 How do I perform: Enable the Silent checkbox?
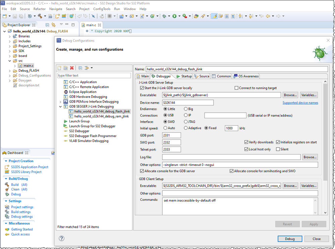click(278, 149)
